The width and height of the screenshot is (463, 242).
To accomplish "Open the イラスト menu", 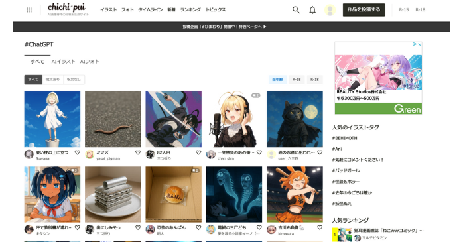I will (109, 10).
